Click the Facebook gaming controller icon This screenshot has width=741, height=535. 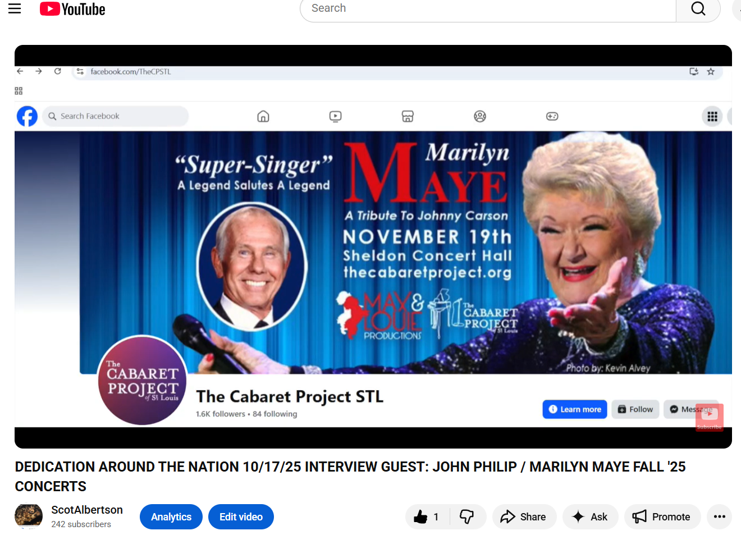pos(552,116)
